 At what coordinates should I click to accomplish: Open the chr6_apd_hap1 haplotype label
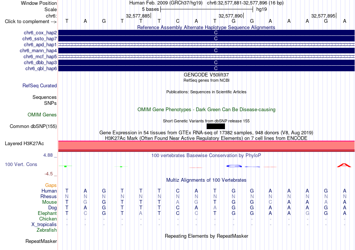tap(40, 44)
